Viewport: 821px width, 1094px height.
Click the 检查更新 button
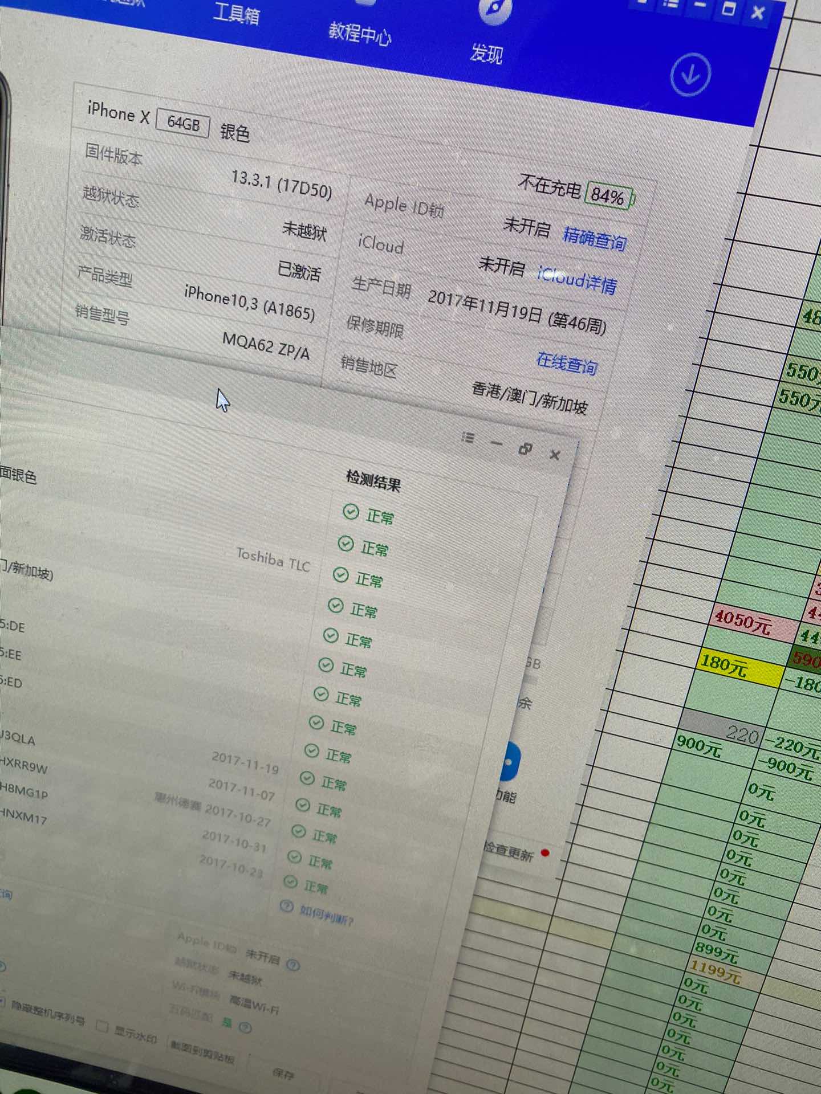[x=508, y=851]
